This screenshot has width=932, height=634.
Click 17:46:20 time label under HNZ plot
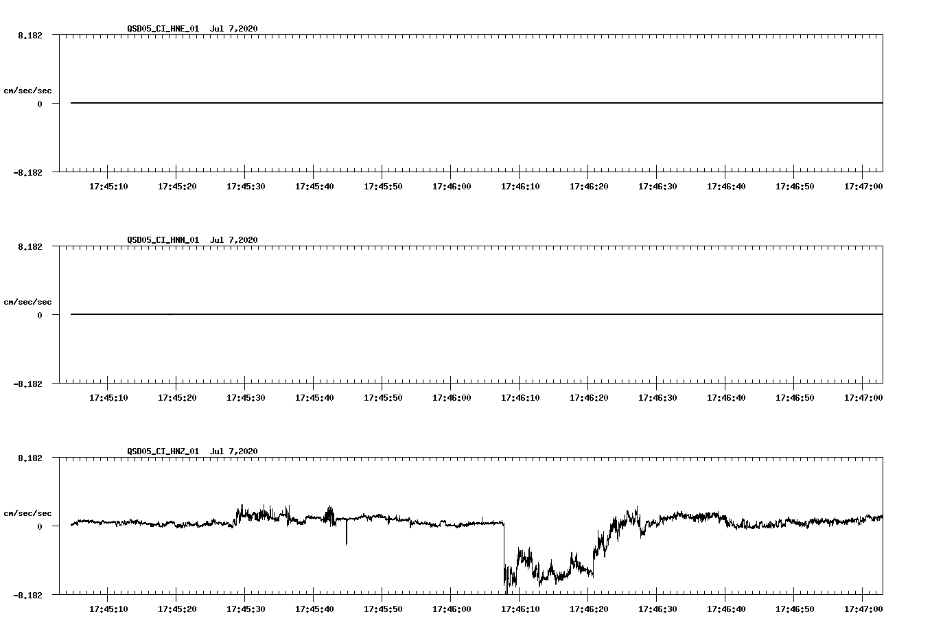pos(589,609)
